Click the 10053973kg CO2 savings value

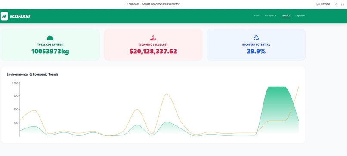[x=50, y=52]
